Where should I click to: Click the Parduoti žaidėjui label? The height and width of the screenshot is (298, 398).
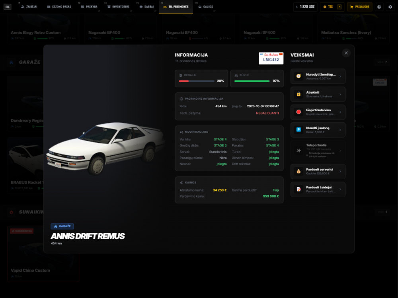pyautogui.click(x=318, y=188)
